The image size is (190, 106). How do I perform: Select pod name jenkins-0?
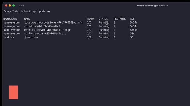[x=31, y=37]
